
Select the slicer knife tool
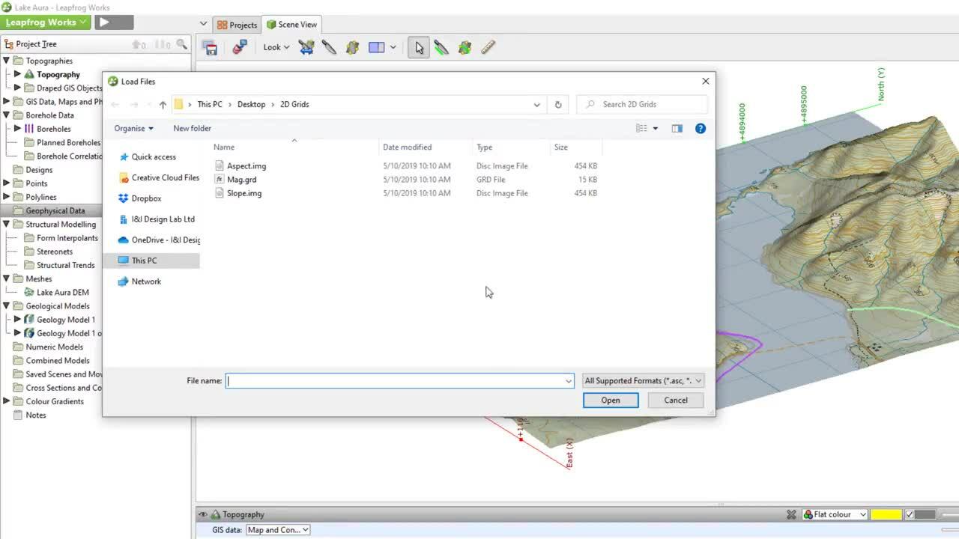point(329,47)
